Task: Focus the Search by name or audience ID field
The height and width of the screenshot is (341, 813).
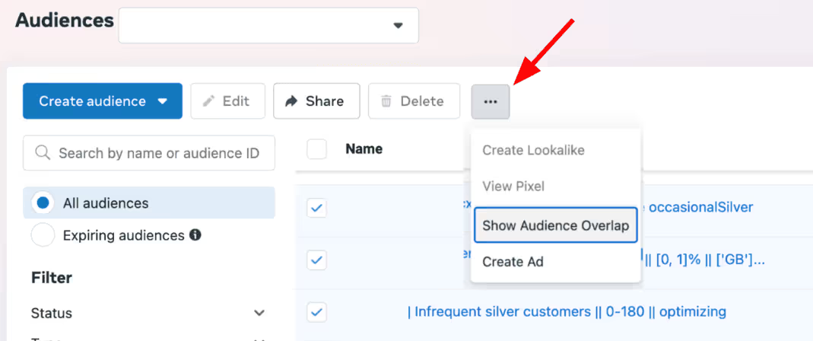Action: click(149, 153)
